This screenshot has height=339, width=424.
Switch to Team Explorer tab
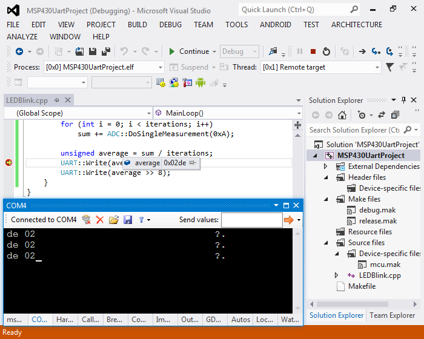392,315
